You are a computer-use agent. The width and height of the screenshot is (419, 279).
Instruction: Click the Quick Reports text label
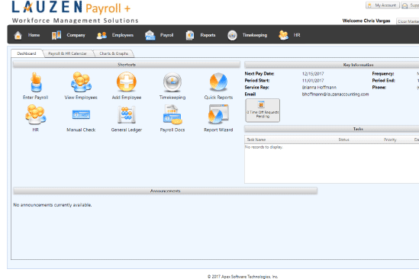[x=218, y=98]
